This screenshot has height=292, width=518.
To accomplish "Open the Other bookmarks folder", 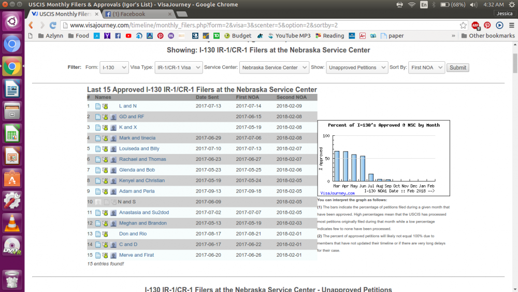I will [488, 36].
